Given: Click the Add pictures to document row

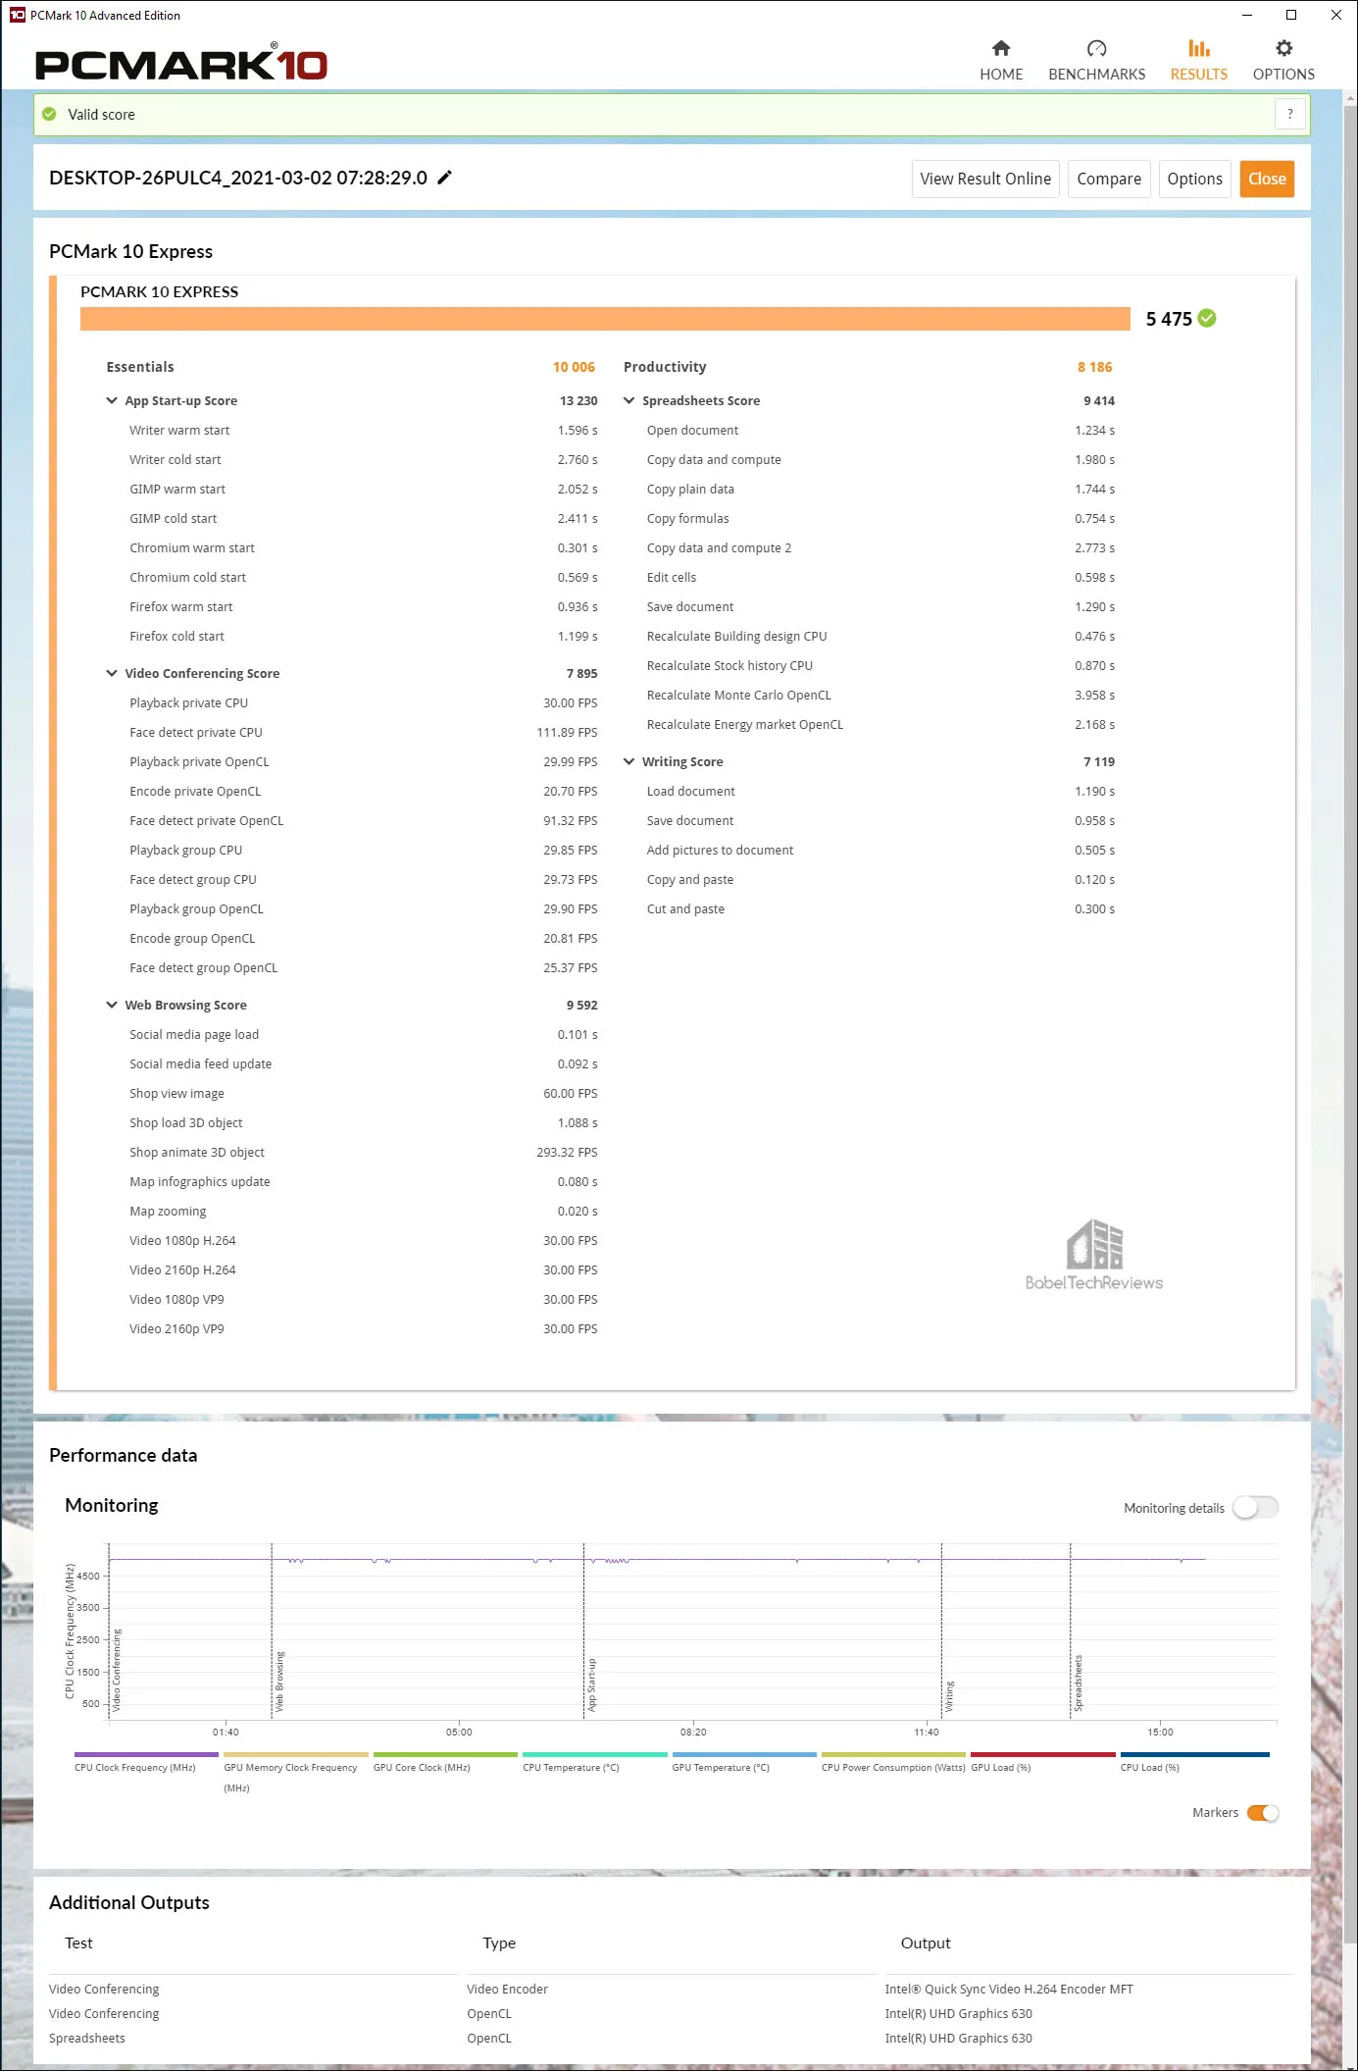Looking at the screenshot, I should coord(880,850).
